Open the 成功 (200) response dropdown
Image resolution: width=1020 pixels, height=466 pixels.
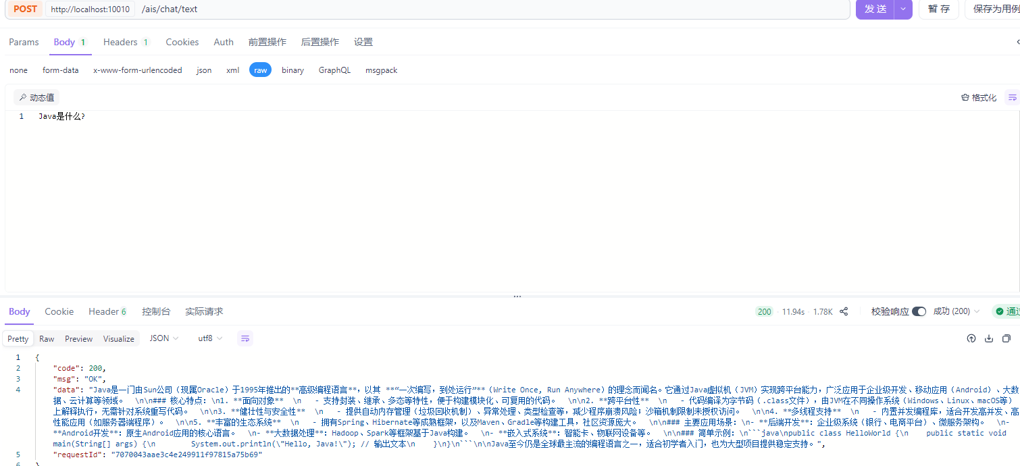[x=957, y=311]
